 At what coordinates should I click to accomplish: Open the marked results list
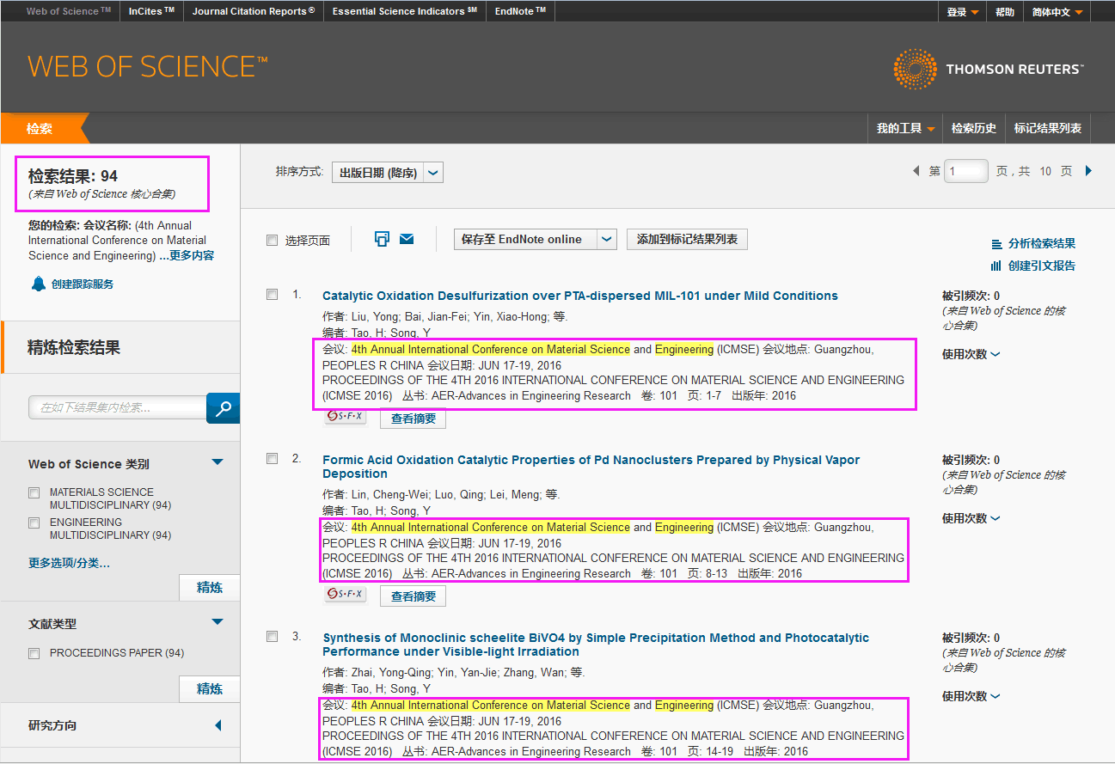[1047, 128]
